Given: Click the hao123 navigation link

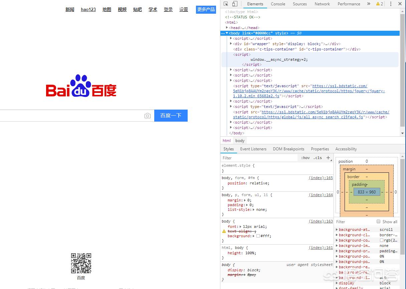Looking at the screenshot, I should pos(88,9).
